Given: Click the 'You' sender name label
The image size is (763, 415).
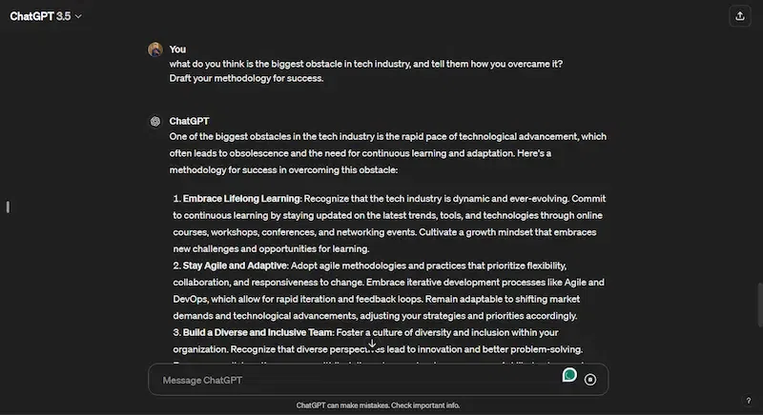Looking at the screenshot, I should [x=177, y=49].
